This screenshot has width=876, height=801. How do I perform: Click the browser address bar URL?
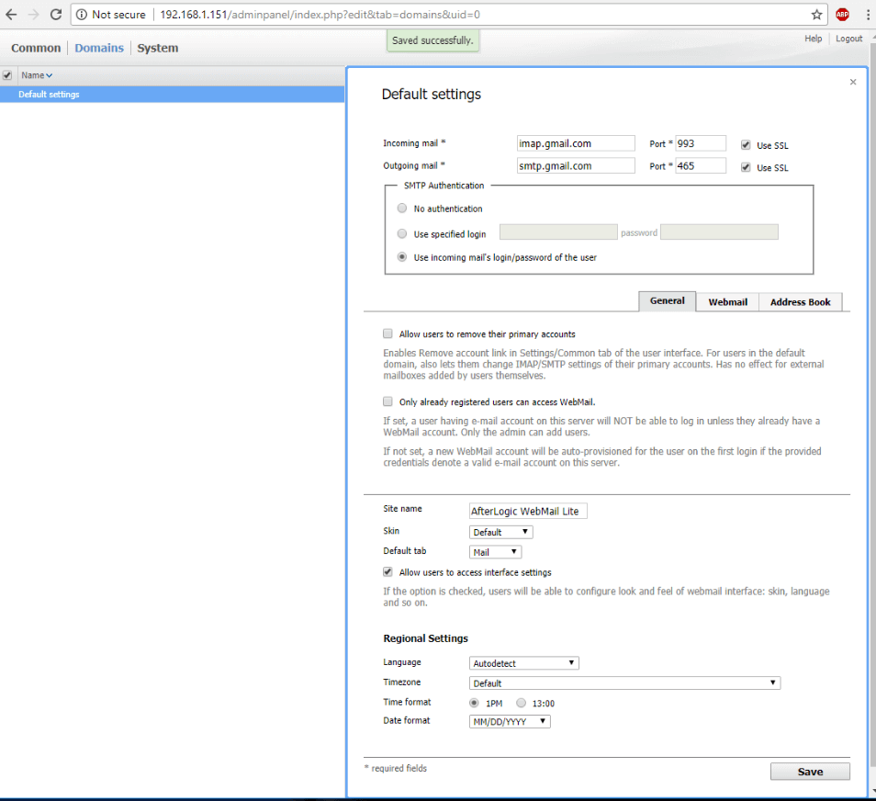click(320, 15)
